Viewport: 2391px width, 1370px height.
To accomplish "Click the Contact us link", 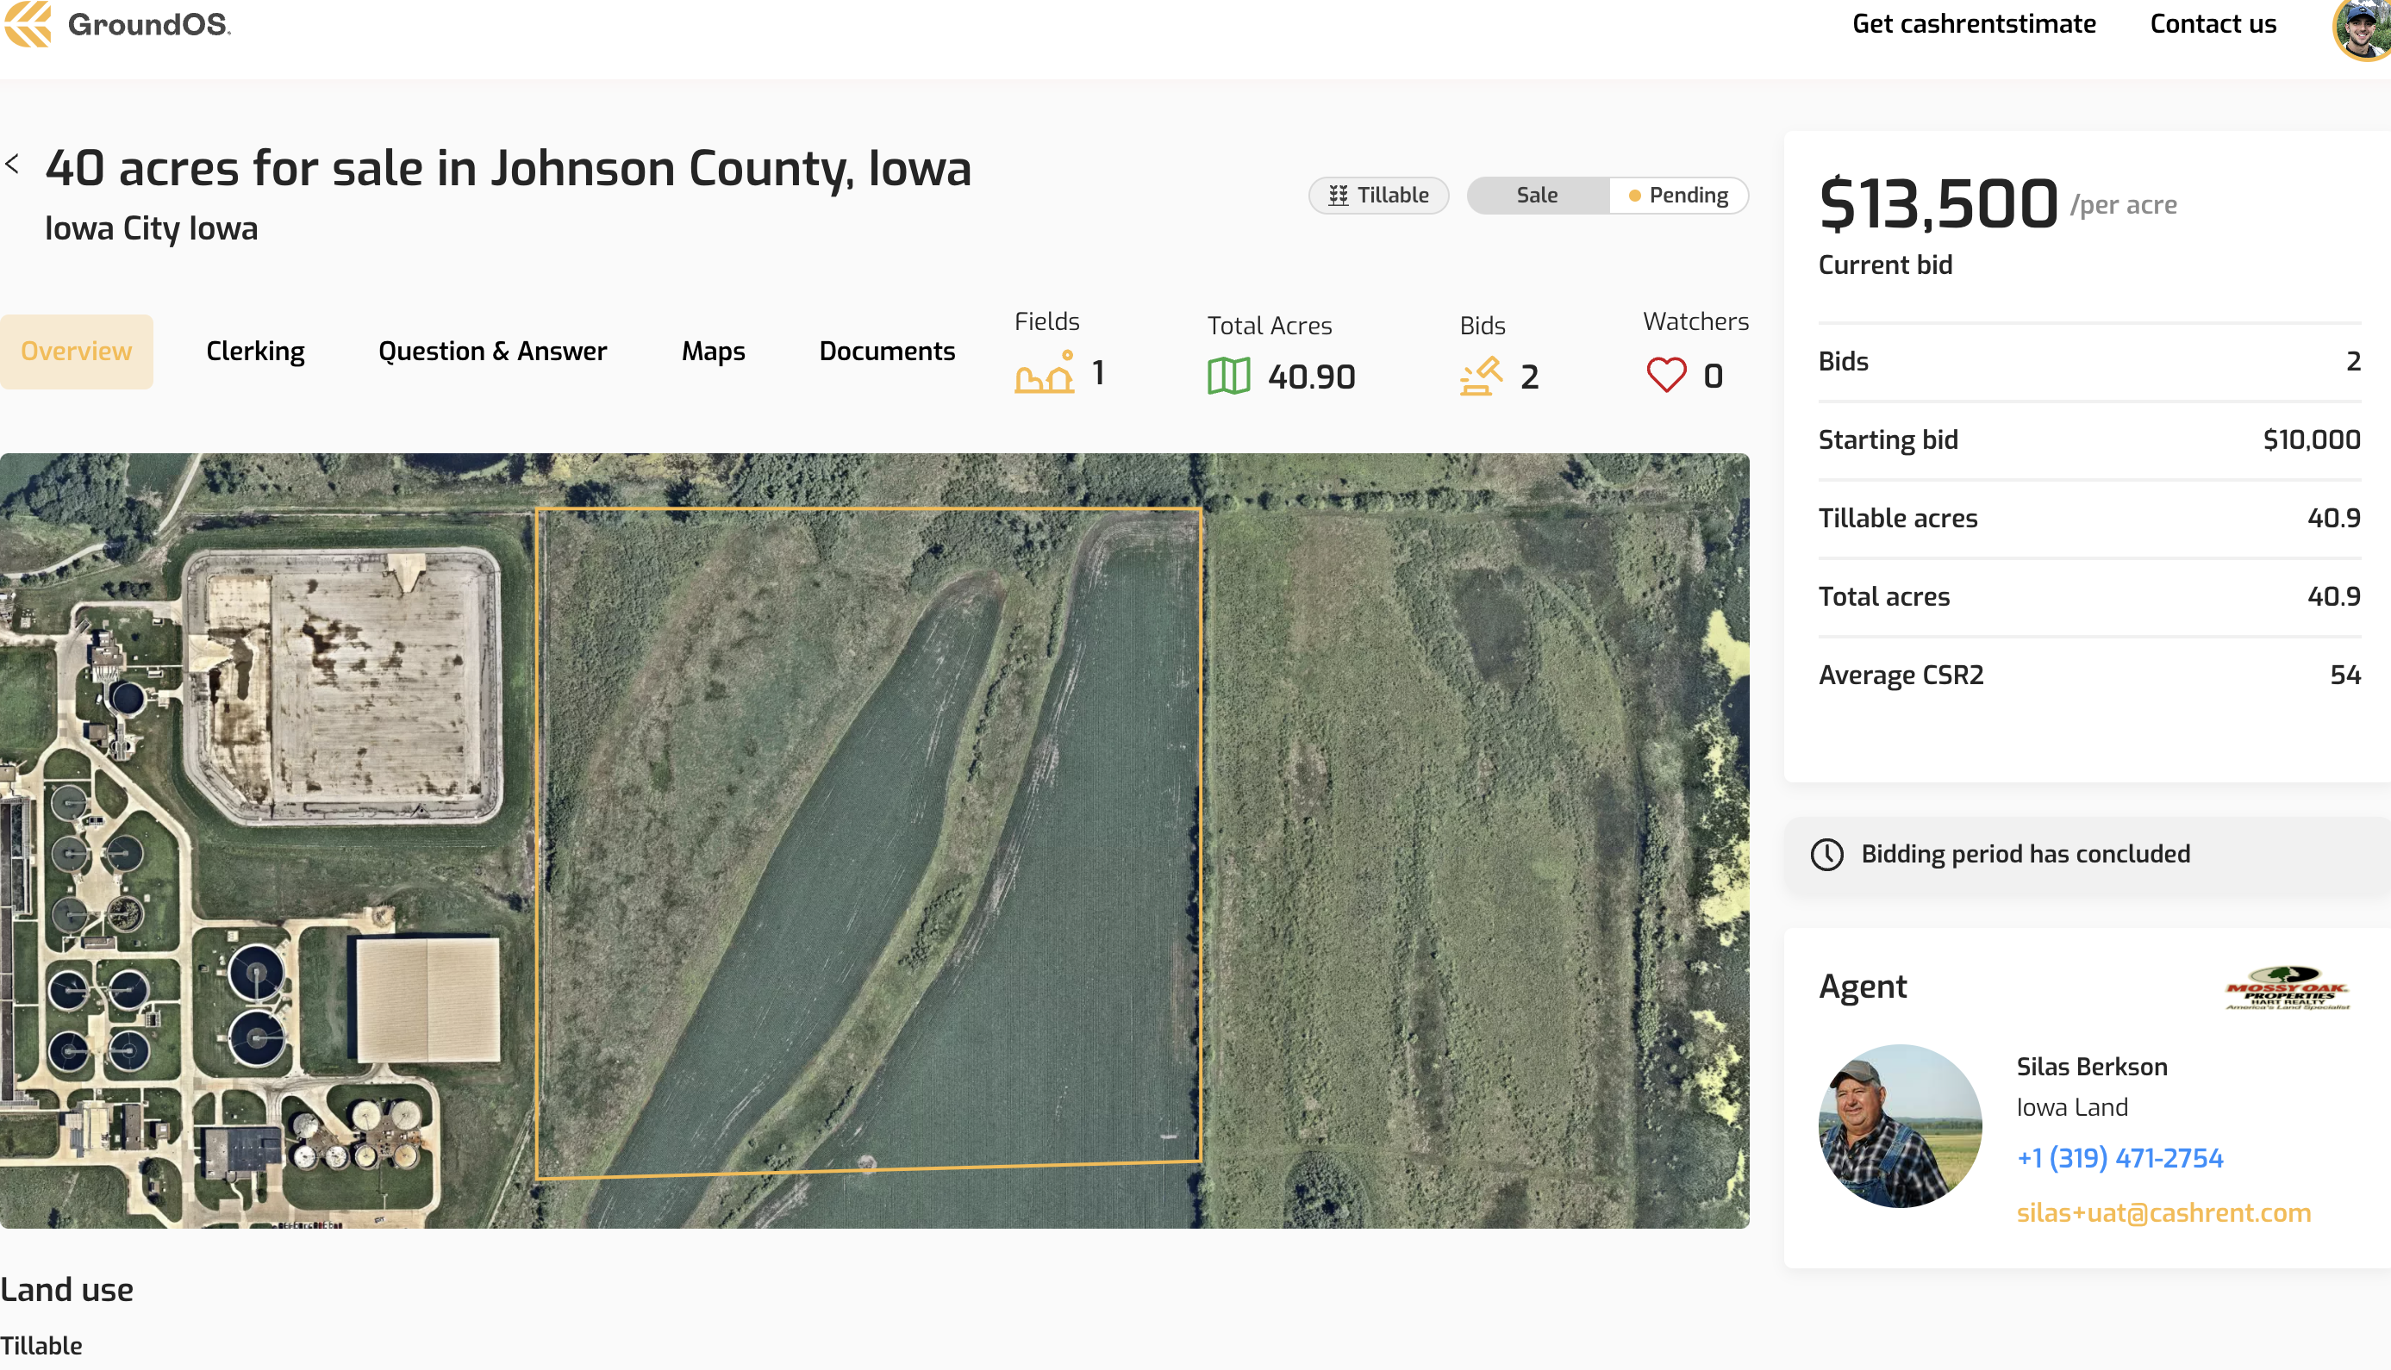I will pos(2213,23).
